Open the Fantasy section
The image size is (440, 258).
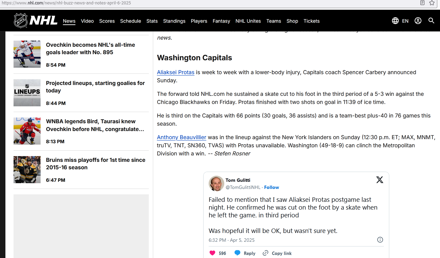221,21
